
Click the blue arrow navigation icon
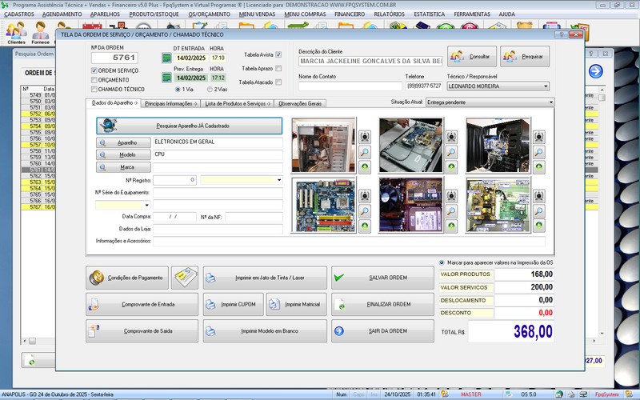click(x=594, y=72)
